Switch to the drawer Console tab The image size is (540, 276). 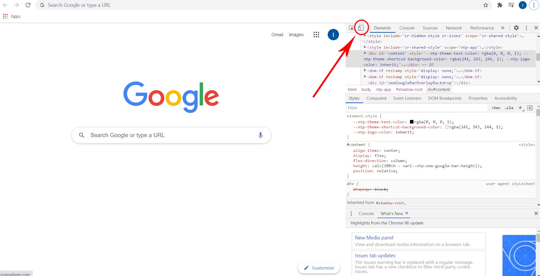click(366, 214)
